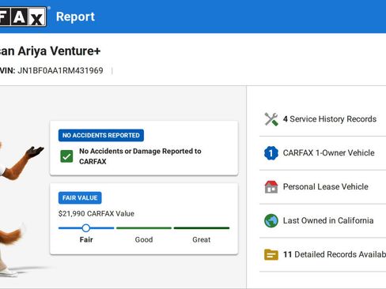Click the NO ACCIDENTS REPORTED badge

coord(101,135)
